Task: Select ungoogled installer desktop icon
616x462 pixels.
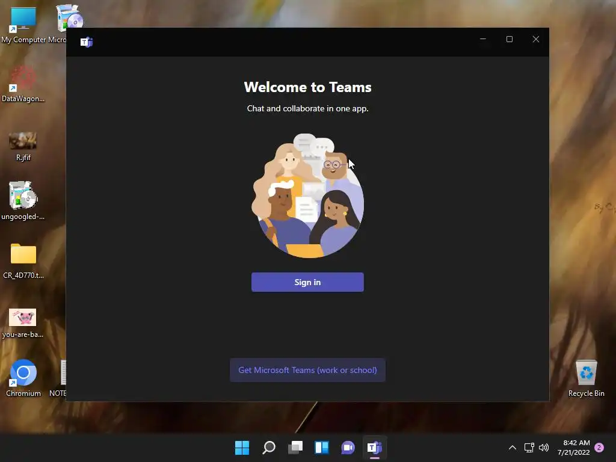Action: point(23,200)
